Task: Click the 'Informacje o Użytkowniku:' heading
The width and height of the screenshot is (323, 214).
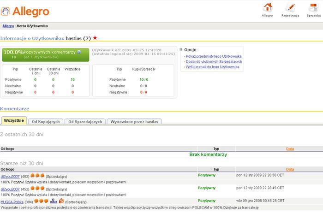Action: coord(32,38)
